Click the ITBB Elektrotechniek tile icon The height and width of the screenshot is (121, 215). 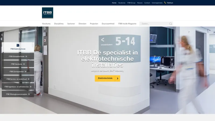[x=18, y=45]
